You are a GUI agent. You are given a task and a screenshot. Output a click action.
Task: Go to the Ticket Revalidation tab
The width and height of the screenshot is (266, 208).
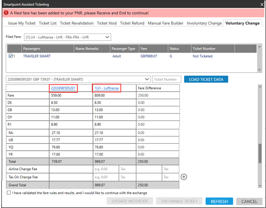[x=77, y=23]
